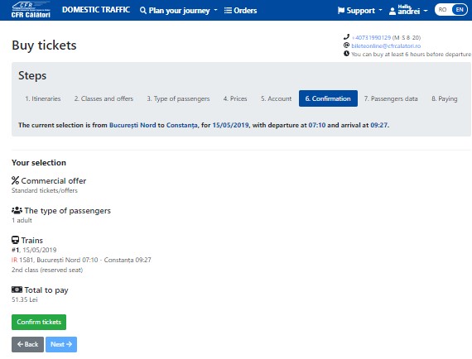This screenshot has width=472, height=359.
Task: Click the train icon beside Trains heading
Action: (x=16, y=240)
